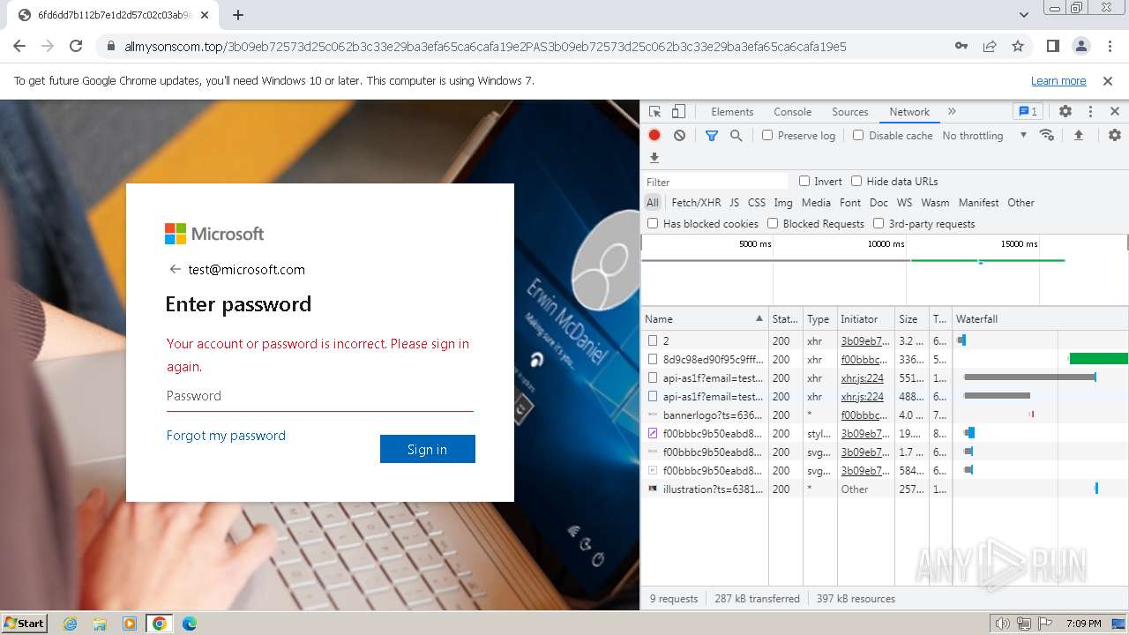The width and height of the screenshot is (1129, 635).
Task: Select the bannerlogo?ts request row
Action: click(x=885, y=415)
